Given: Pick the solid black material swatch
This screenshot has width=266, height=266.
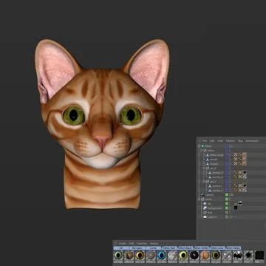Looking at the screenshot, I should tap(259, 256).
